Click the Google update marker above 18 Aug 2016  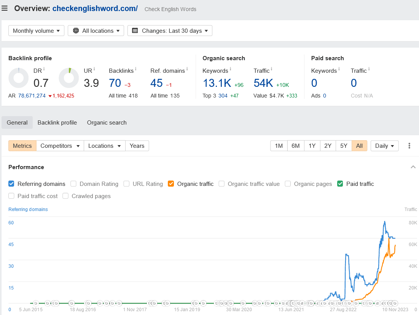click(71, 303)
